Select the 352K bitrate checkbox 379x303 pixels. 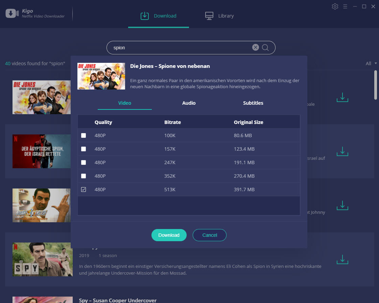click(84, 176)
